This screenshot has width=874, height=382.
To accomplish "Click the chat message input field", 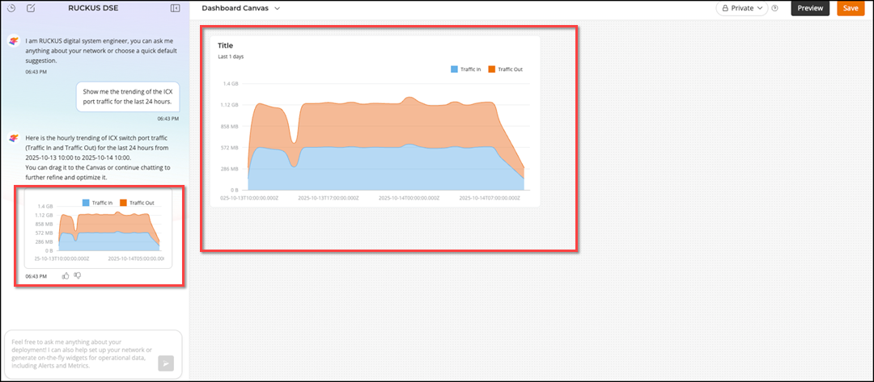I will pos(81,352).
